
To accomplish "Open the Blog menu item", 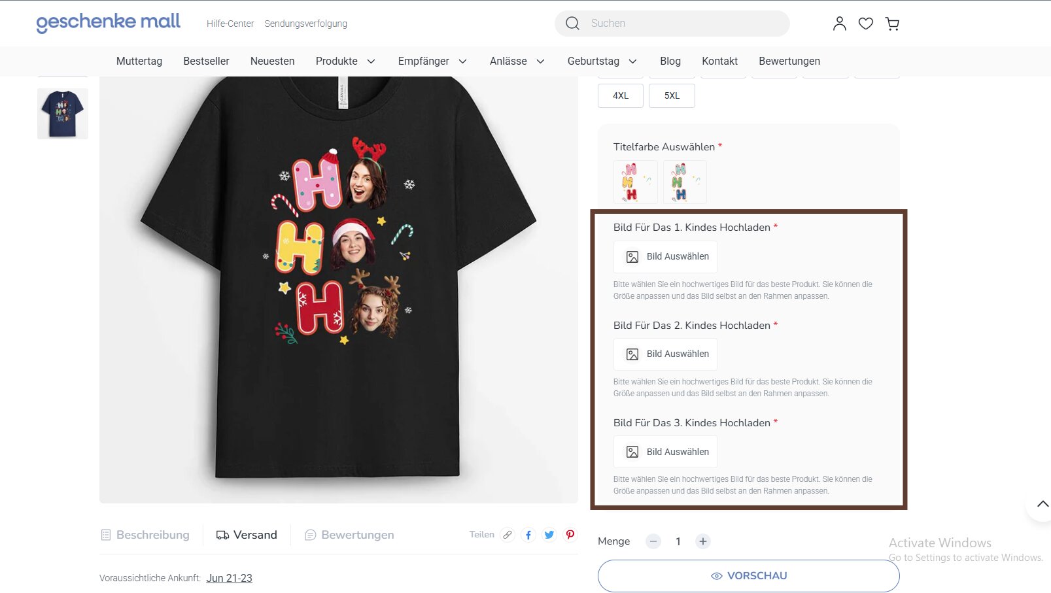I will [x=670, y=61].
